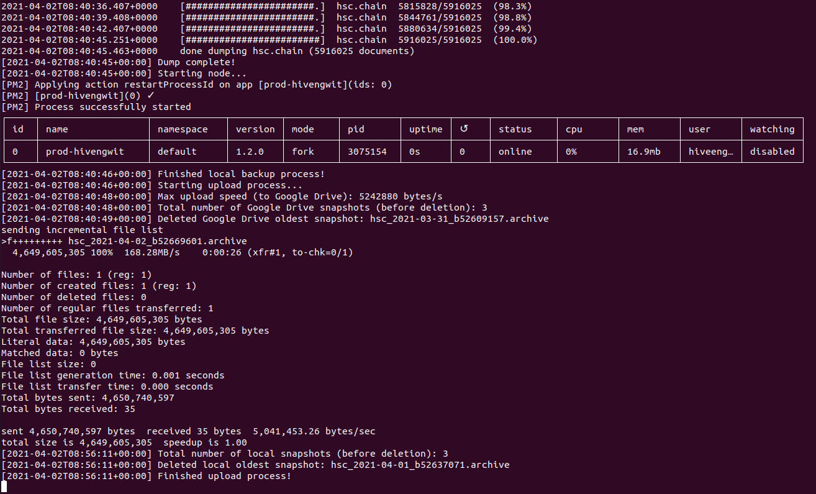The height and width of the screenshot is (494, 816).
Task: Click the 'Process successfully started' PM2 message
Action: (112, 107)
